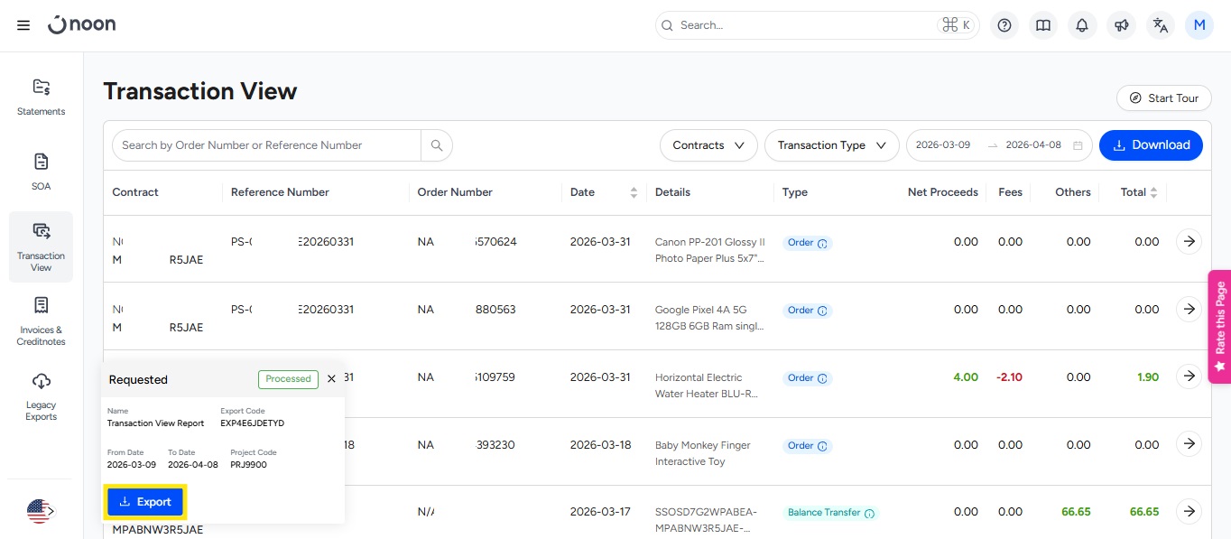Open the date range picker
Image resolution: width=1231 pixels, height=539 pixels.
click(998, 145)
